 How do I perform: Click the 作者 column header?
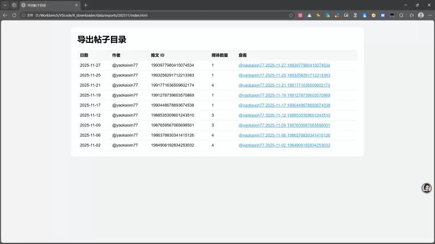[x=116, y=55]
